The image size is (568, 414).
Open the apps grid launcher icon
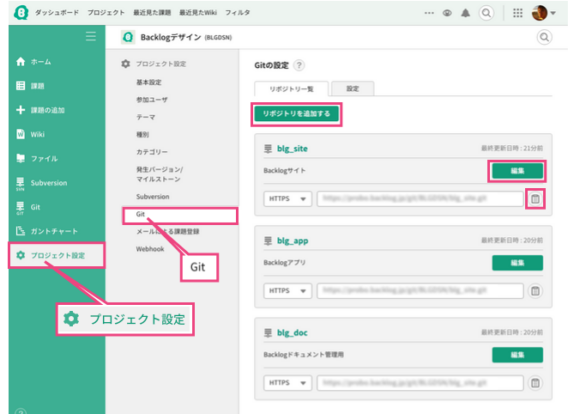pos(517,13)
